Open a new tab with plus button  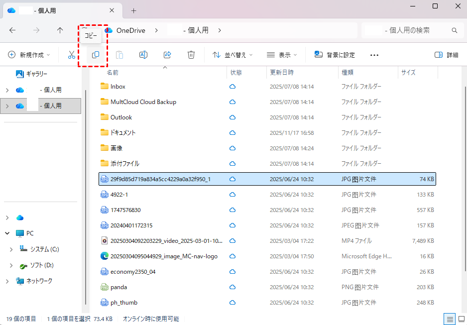point(133,10)
